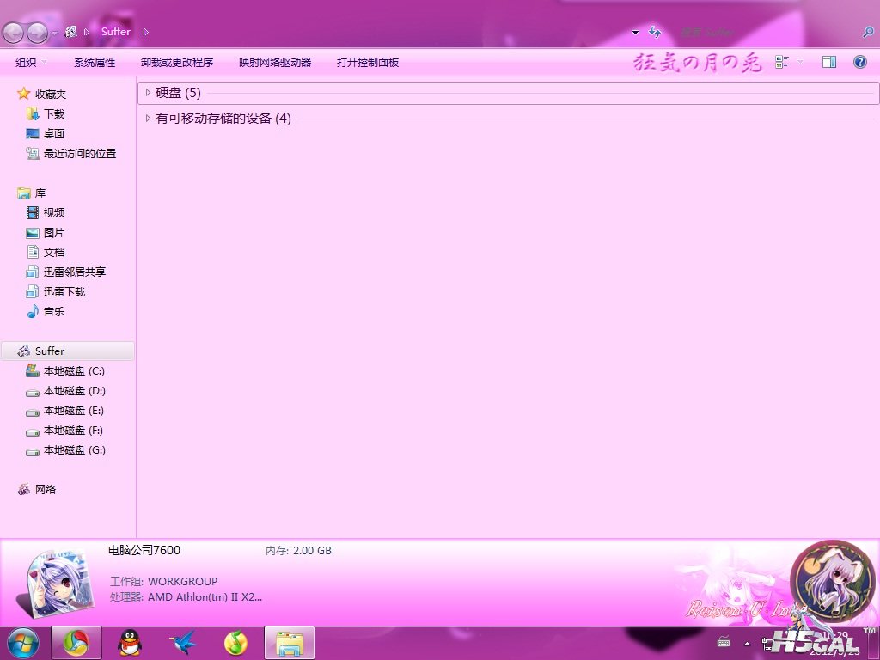
Task: Select Suffer in the address bar breadcrumb
Action: (116, 32)
